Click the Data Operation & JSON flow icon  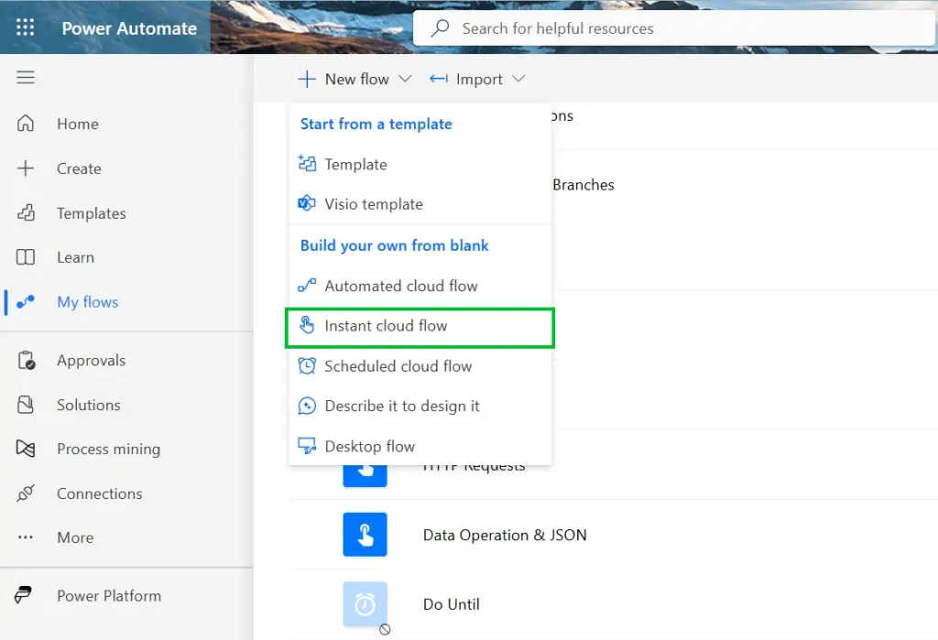pyautogui.click(x=365, y=534)
